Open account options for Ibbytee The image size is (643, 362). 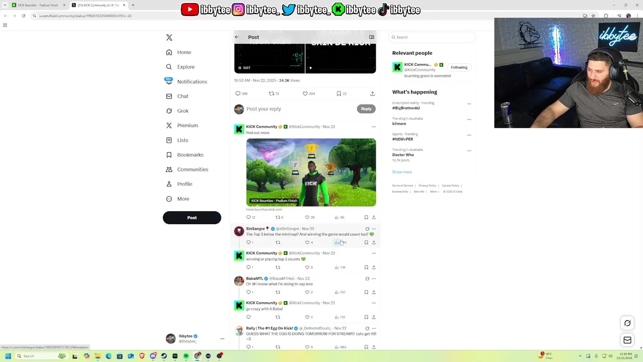(222, 338)
